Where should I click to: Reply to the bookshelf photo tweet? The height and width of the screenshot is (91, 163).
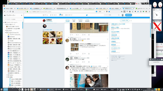point(71,35)
